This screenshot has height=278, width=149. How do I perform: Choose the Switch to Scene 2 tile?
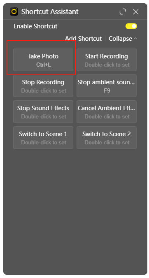107,138
